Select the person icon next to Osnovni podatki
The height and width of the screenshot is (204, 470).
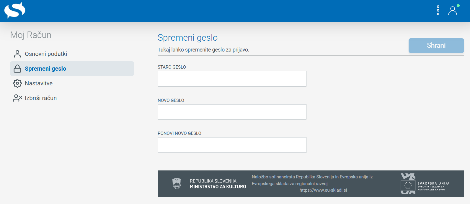17,54
